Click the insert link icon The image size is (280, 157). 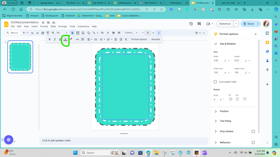coord(77,39)
